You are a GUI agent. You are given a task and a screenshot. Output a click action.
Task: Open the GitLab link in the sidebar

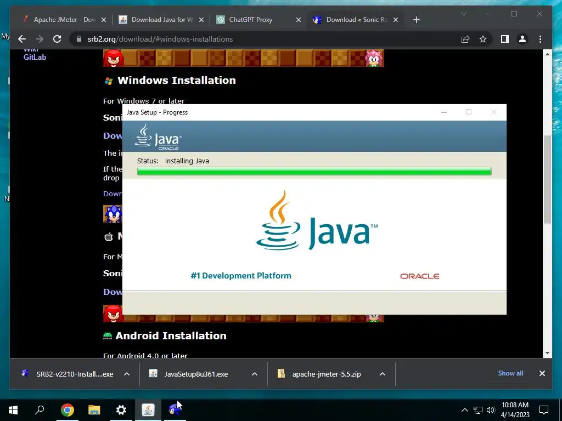(35, 57)
